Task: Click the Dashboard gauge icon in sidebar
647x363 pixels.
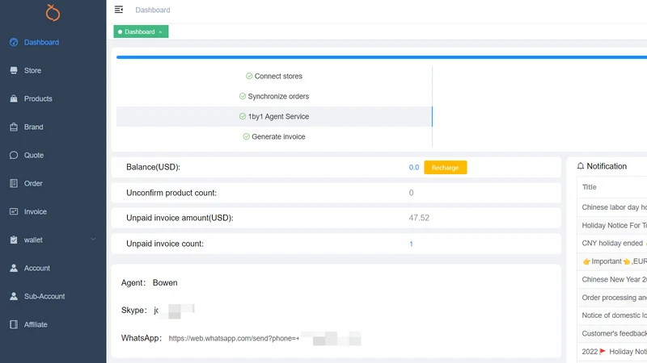Action: point(14,42)
